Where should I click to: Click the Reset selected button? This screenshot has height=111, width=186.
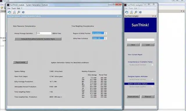tap(133, 97)
